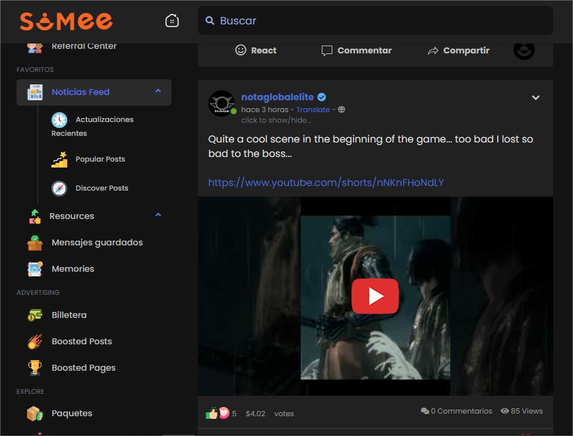The width and height of the screenshot is (573, 436).
Task: Open Popular Posts
Action: tap(100, 159)
